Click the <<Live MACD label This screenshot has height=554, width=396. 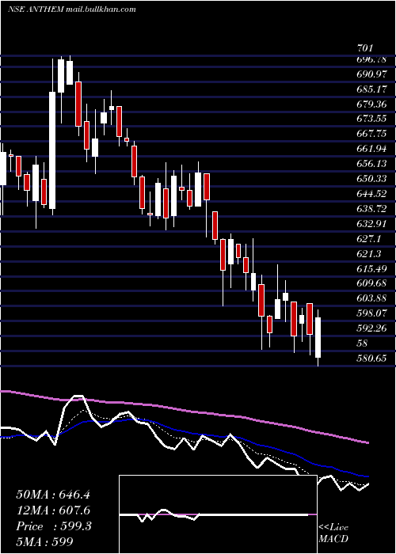coord(333,533)
